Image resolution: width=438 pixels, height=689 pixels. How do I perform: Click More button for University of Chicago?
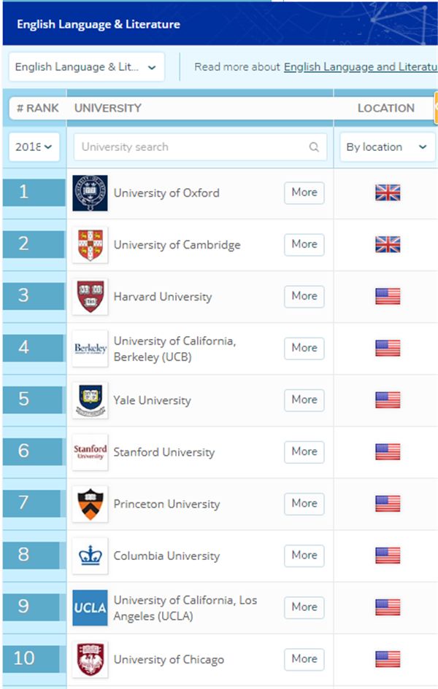(304, 659)
